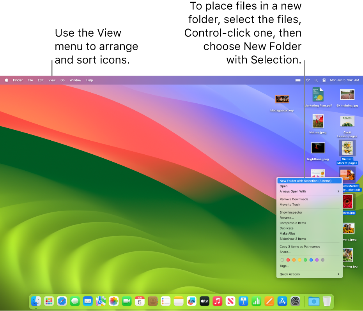
Task: Click the Wi-Fi status icon
Action: tap(308, 80)
